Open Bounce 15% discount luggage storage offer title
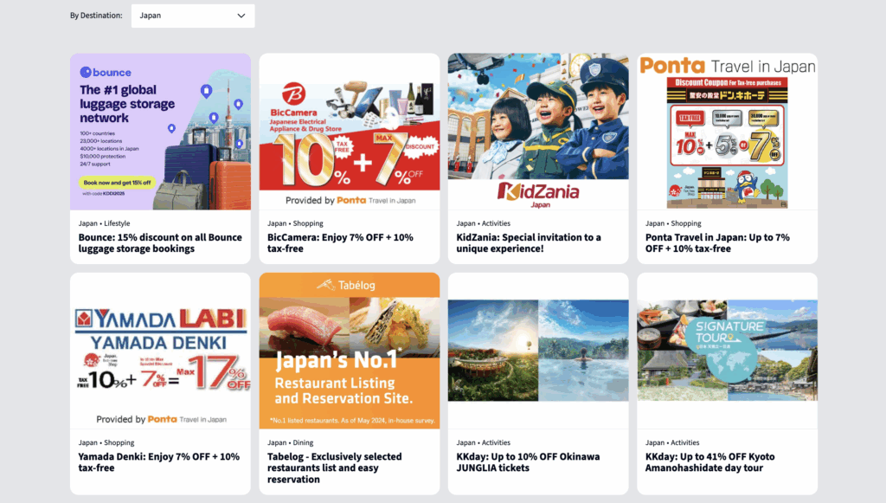The height and width of the screenshot is (503, 886). click(160, 243)
